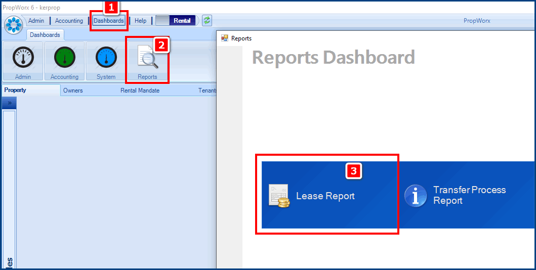Click the Reports Dashboard heading
The image size is (536, 270).
pyautogui.click(x=333, y=57)
